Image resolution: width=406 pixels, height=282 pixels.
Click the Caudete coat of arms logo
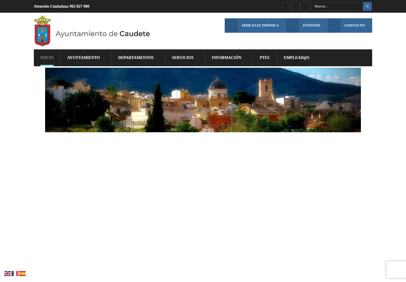click(42, 31)
